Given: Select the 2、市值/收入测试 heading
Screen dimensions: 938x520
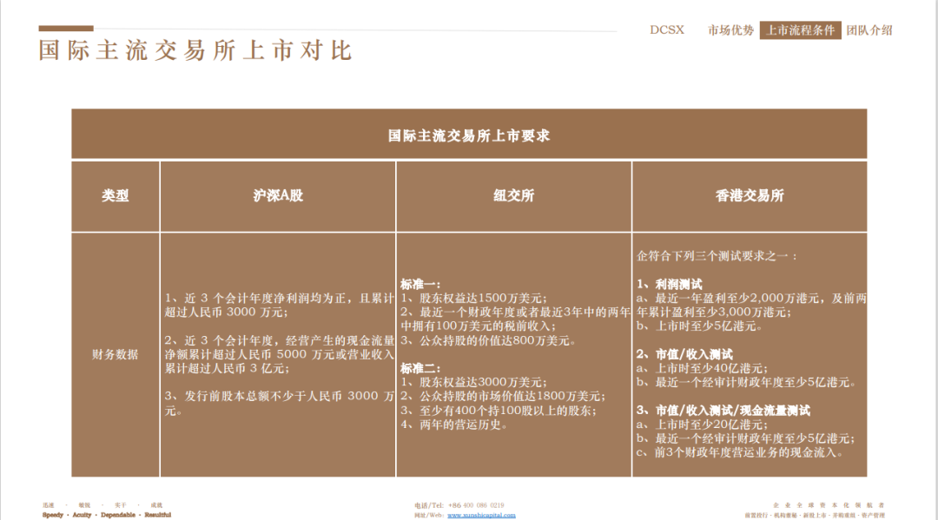Looking at the screenshot, I should click(x=684, y=354).
